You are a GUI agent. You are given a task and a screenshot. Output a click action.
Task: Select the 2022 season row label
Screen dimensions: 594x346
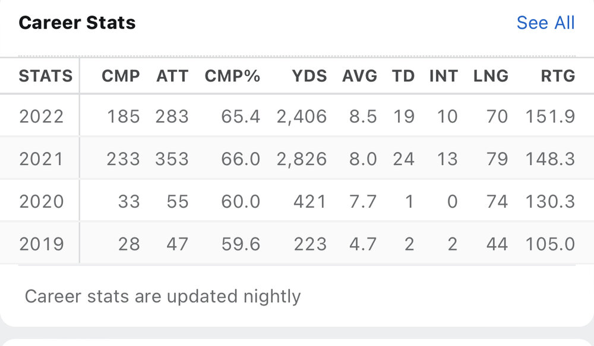coord(41,116)
